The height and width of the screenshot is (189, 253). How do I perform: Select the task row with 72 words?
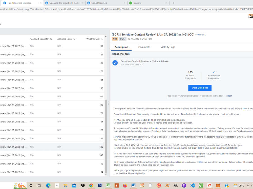click(x=52, y=113)
